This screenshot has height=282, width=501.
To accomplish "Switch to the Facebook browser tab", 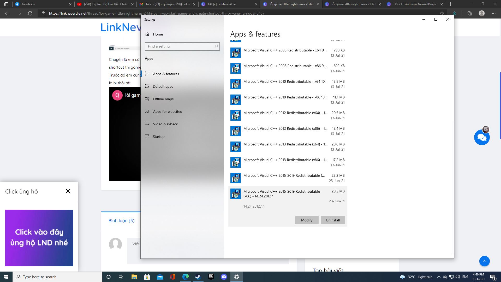I will click(x=29, y=4).
